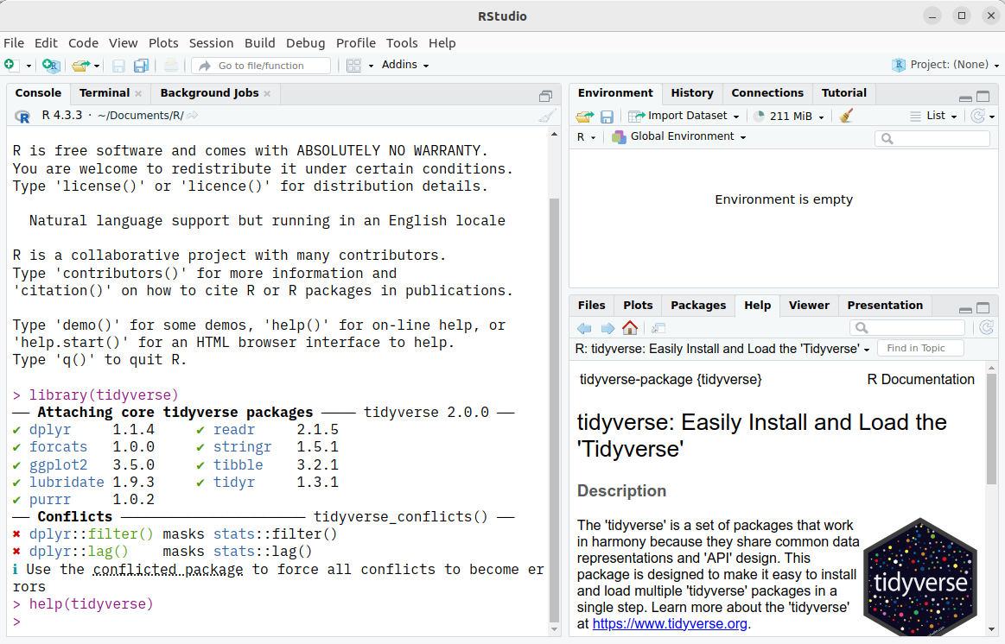Minimize the Help pane
This screenshot has height=644, width=1005.
(965, 309)
